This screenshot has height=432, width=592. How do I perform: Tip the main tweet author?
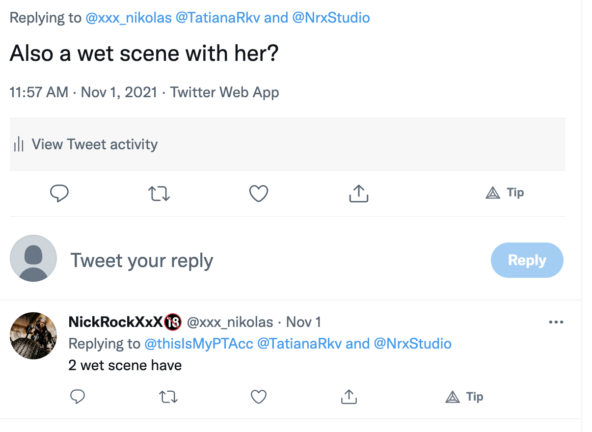505,193
